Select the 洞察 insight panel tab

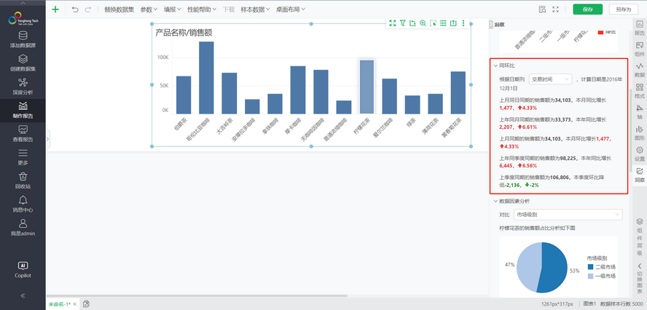pos(640,175)
